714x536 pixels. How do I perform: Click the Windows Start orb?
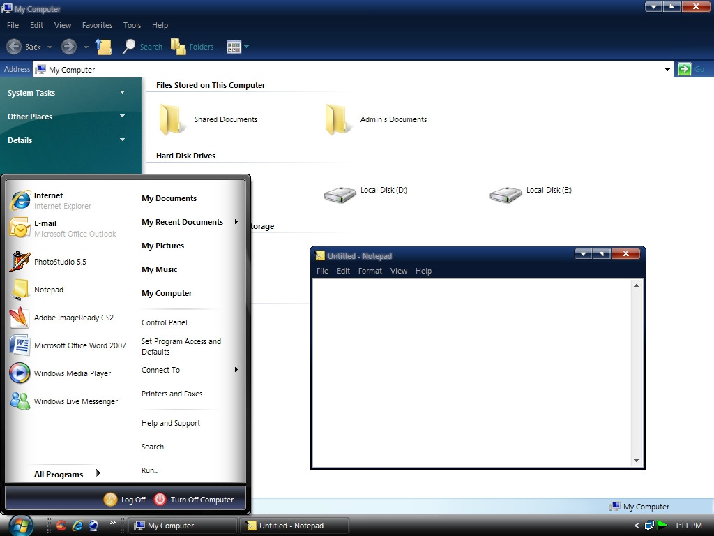pyautogui.click(x=20, y=526)
